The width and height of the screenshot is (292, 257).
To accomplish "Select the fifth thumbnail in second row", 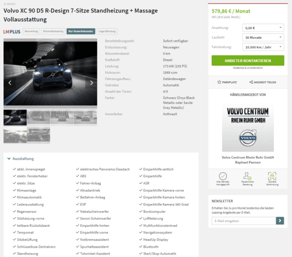I will tap(15, 135).
